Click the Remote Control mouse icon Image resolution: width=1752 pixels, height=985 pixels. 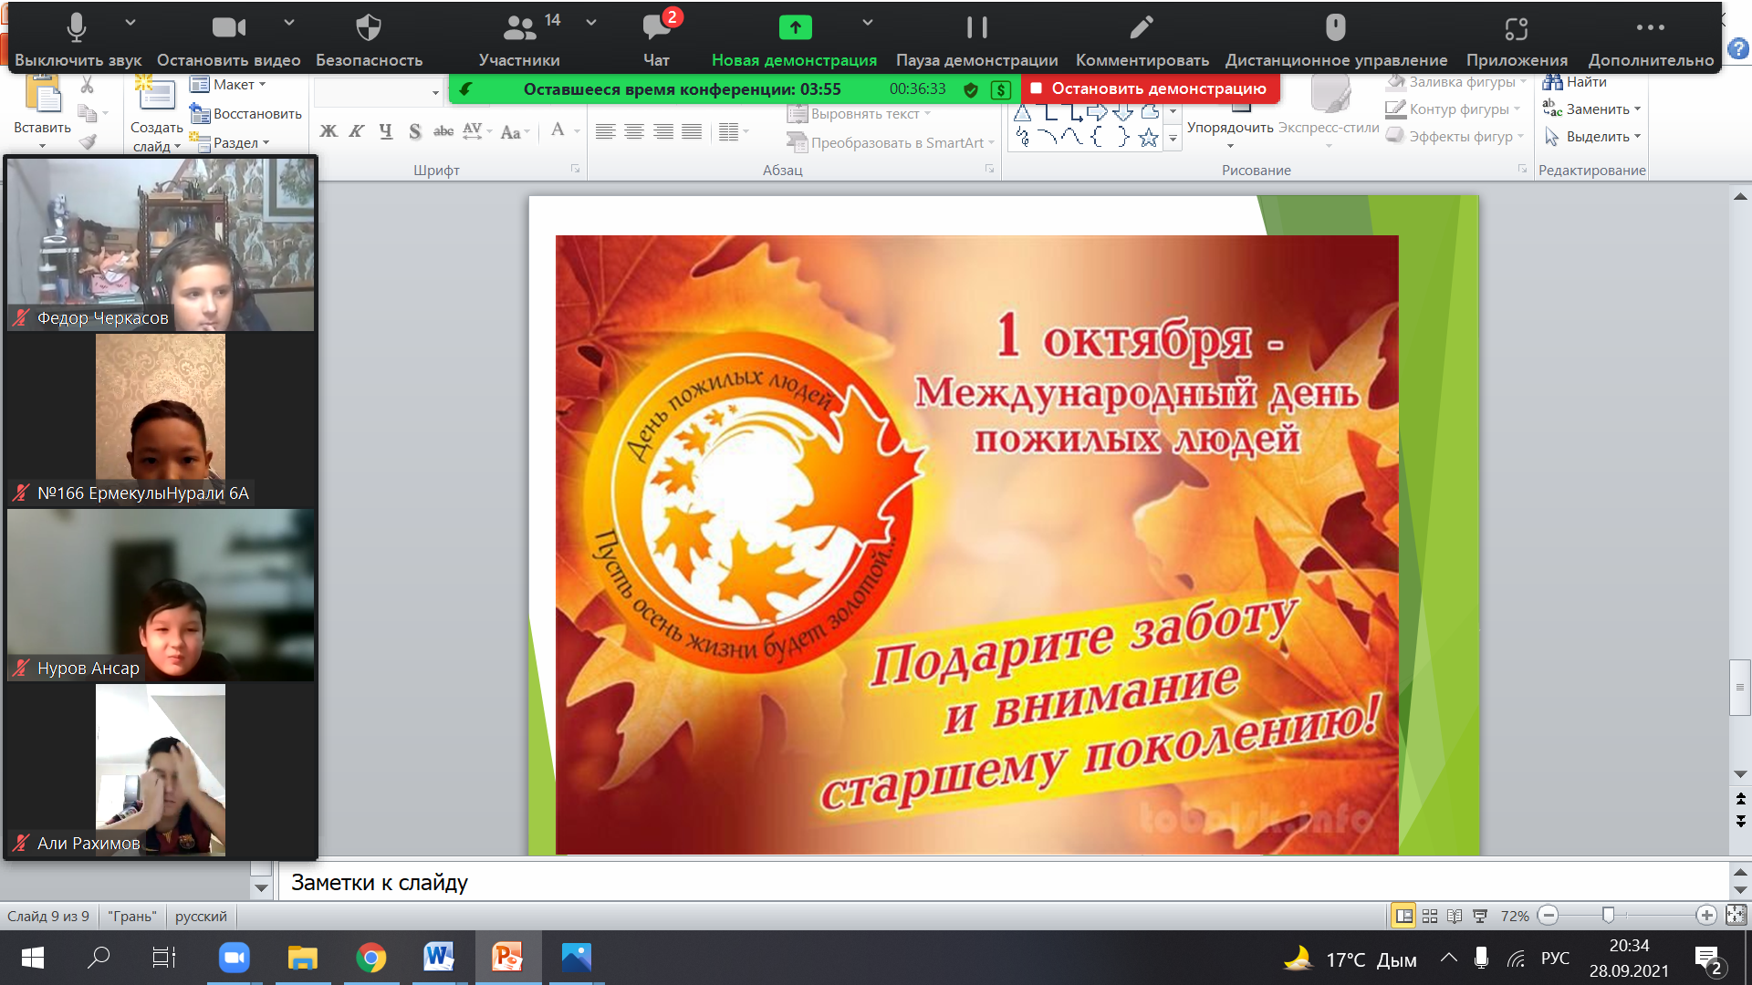(1335, 28)
